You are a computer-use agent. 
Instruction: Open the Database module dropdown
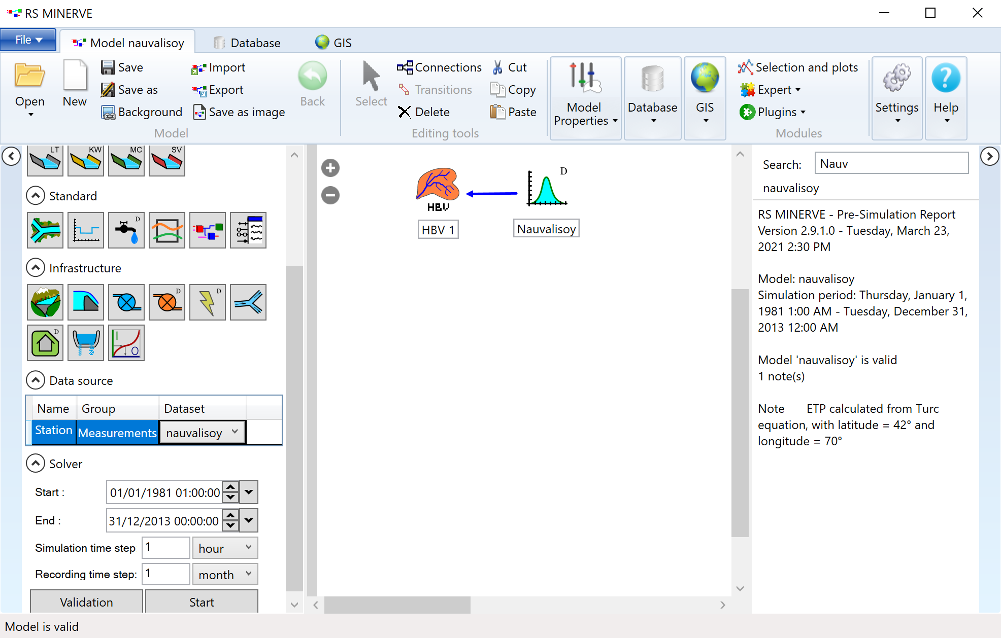(652, 98)
